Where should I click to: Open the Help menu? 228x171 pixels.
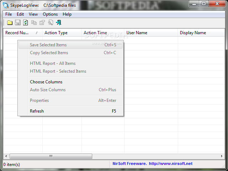(67, 14)
